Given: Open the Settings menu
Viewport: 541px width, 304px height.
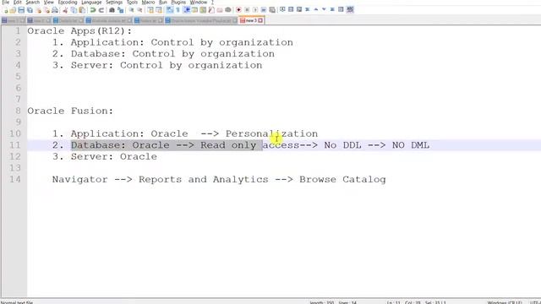Looking at the screenshot, I should pyautogui.click(x=114, y=2).
